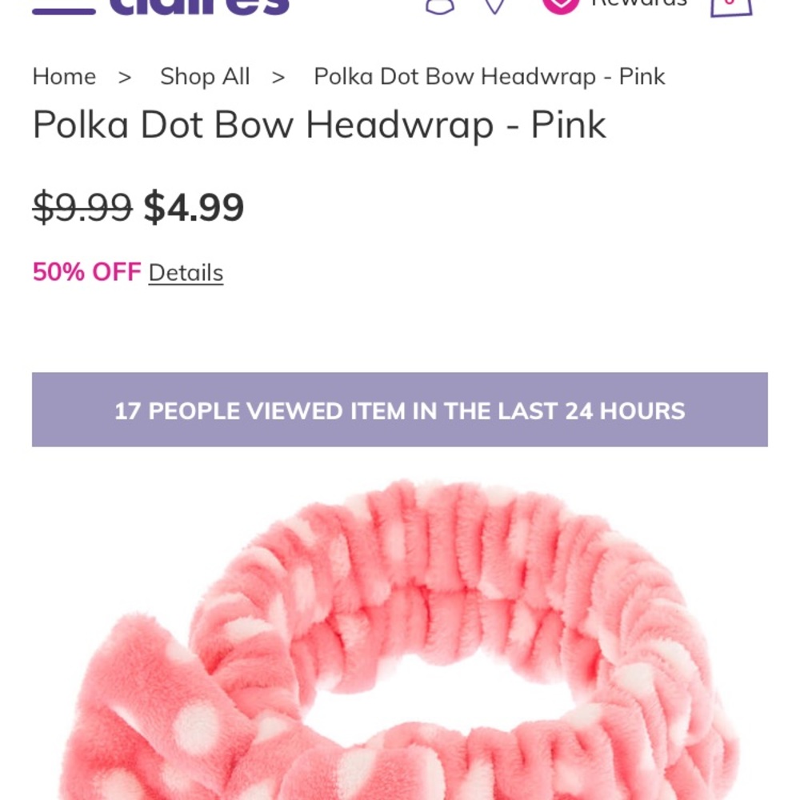Viewport: 800px width, 800px height.
Task: Click the Polka Dot Bow Headwrap breadcrumb
Action: (490, 77)
